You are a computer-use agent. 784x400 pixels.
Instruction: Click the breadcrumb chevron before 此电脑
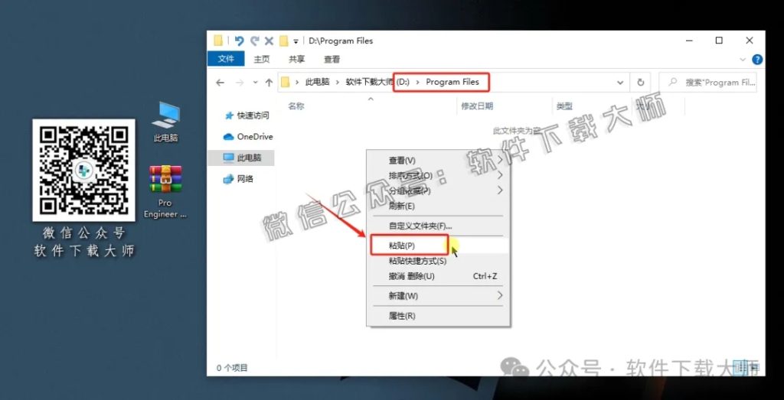[x=297, y=83]
